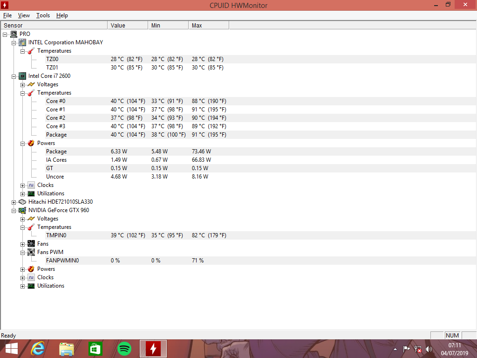This screenshot has width=477, height=358.
Task: Expand the Intel Core i7 Voltages group
Action: (22, 85)
